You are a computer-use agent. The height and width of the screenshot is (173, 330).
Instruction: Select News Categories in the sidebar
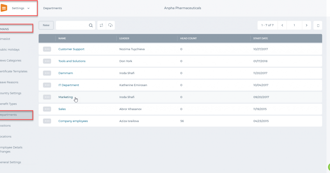coord(10,60)
